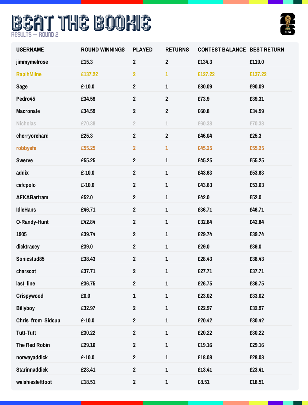308x405 pixels.
Task: Select the PLAYED column header
Action: point(143,50)
